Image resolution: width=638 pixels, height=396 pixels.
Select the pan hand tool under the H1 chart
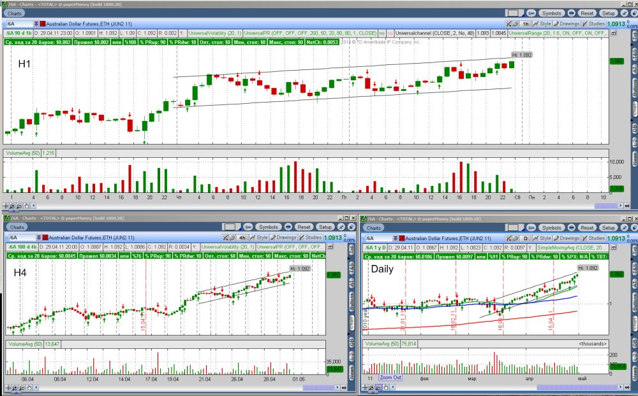click(26, 206)
